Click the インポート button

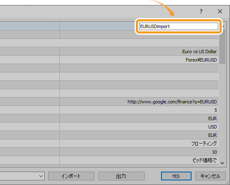[x=71, y=176]
